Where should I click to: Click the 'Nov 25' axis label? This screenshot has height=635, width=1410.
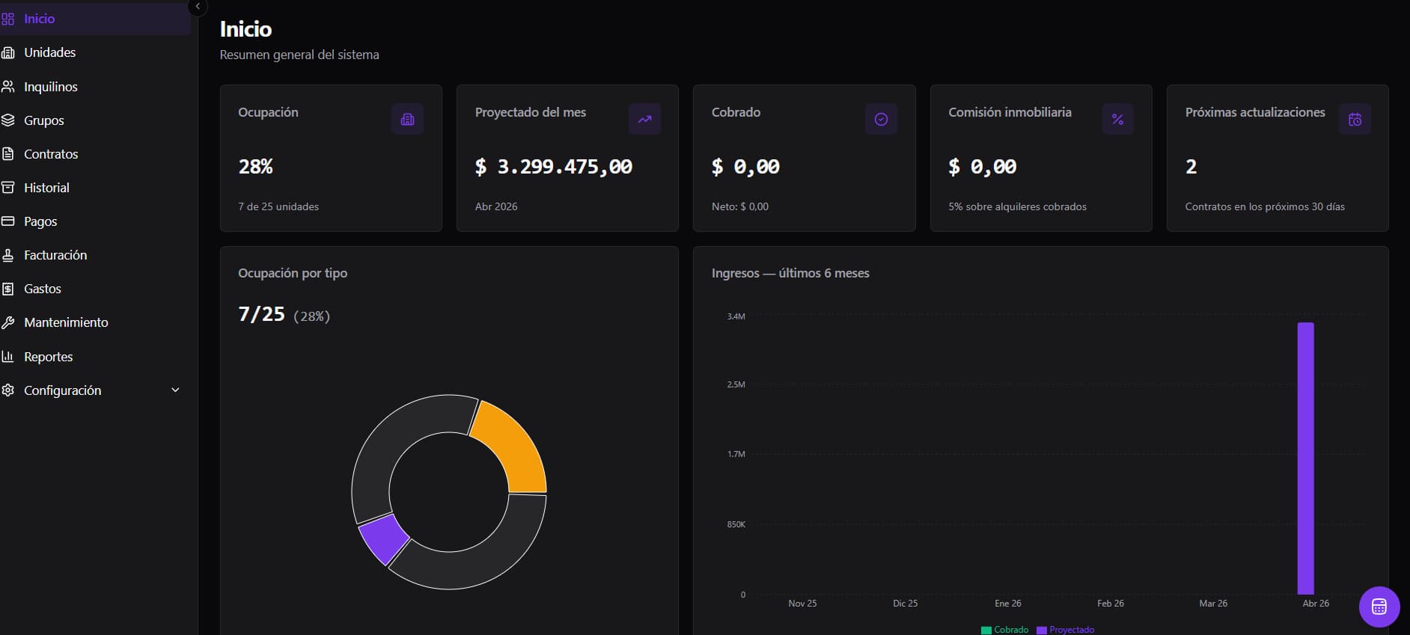point(802,603)
